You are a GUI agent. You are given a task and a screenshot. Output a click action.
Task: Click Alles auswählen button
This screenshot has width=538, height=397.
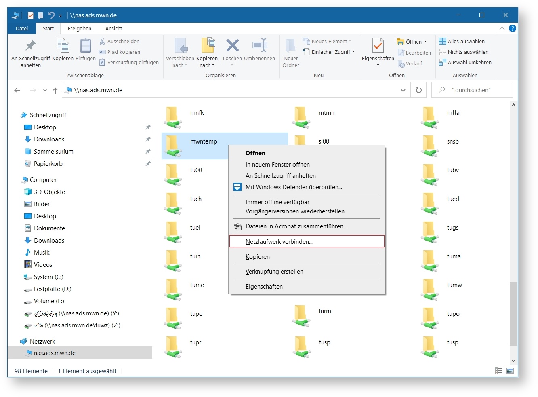coord(462,41)
